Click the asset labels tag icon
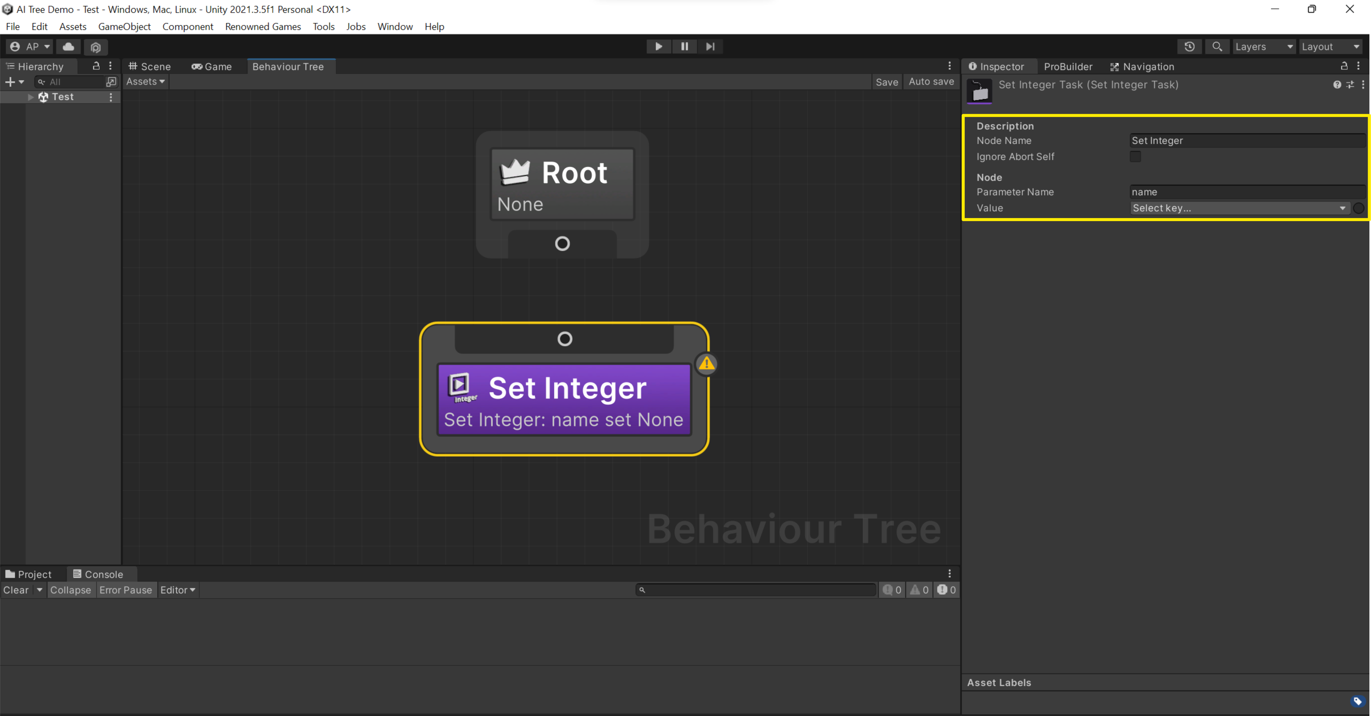1371x716 pixels. 1358,701
